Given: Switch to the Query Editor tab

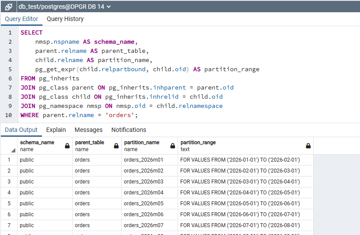Looking at the screenshot, I should point(21,19).
